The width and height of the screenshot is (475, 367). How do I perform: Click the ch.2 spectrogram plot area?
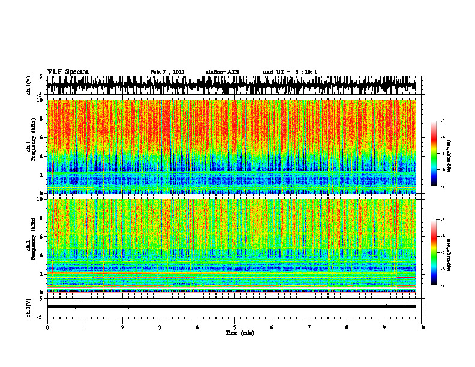tap(232, 246)
